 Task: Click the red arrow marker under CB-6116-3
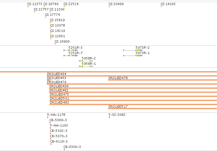pyautogui.click(x=51, y=144)
